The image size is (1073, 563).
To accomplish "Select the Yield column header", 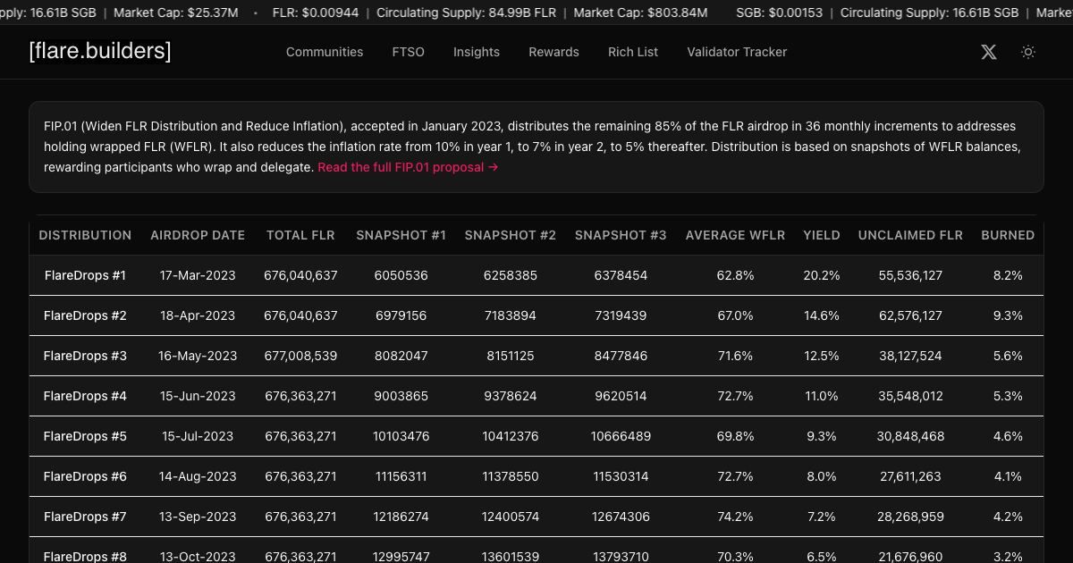I will point(822,235).
